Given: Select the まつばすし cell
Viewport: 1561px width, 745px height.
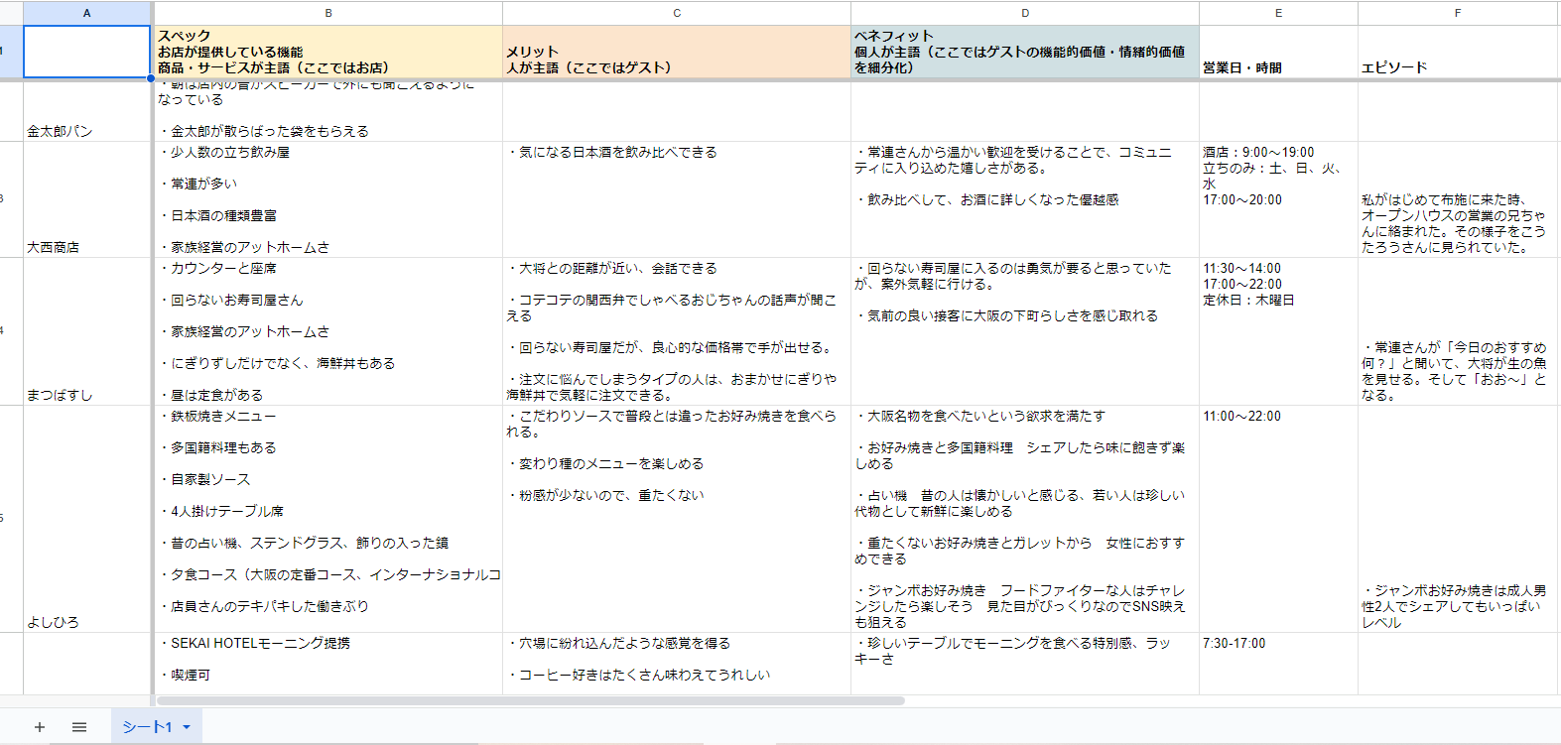Looking at the screenshot, I should 87,331.
